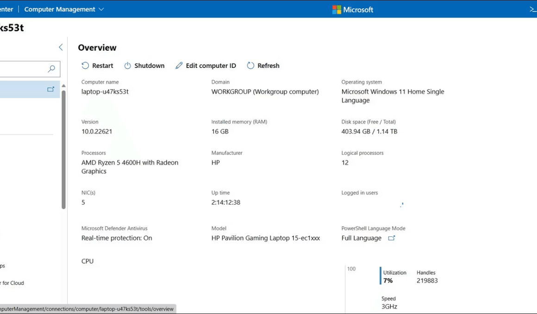
Task: Click the Logged in users label
Action: [x=360, y=193]
